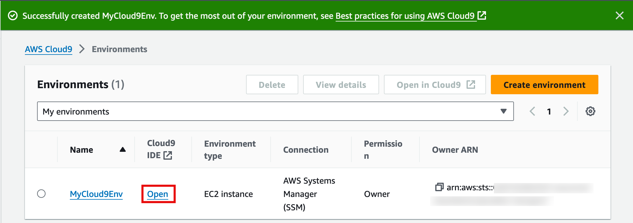Click the green checkmark success icon
The image size is (633, 223).
pos(13,15)
